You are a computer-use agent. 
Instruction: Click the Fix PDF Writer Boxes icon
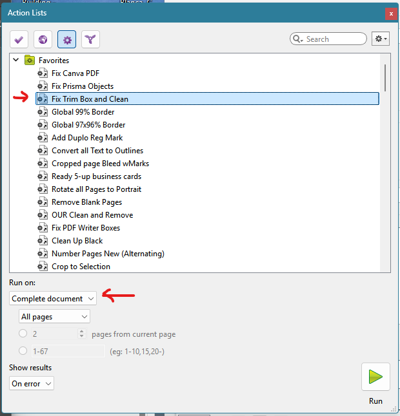(x=43, y=227)
